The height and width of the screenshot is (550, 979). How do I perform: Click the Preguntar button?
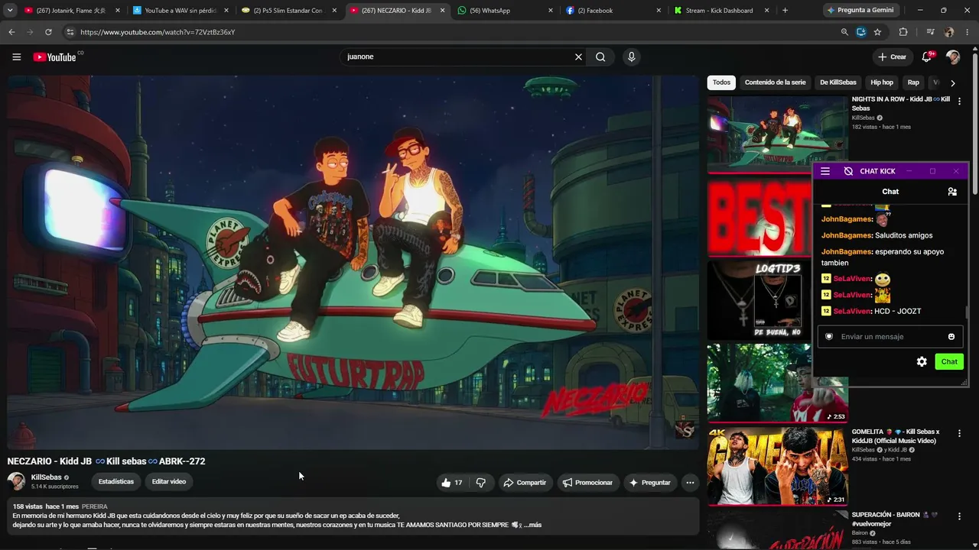(649, 483)
